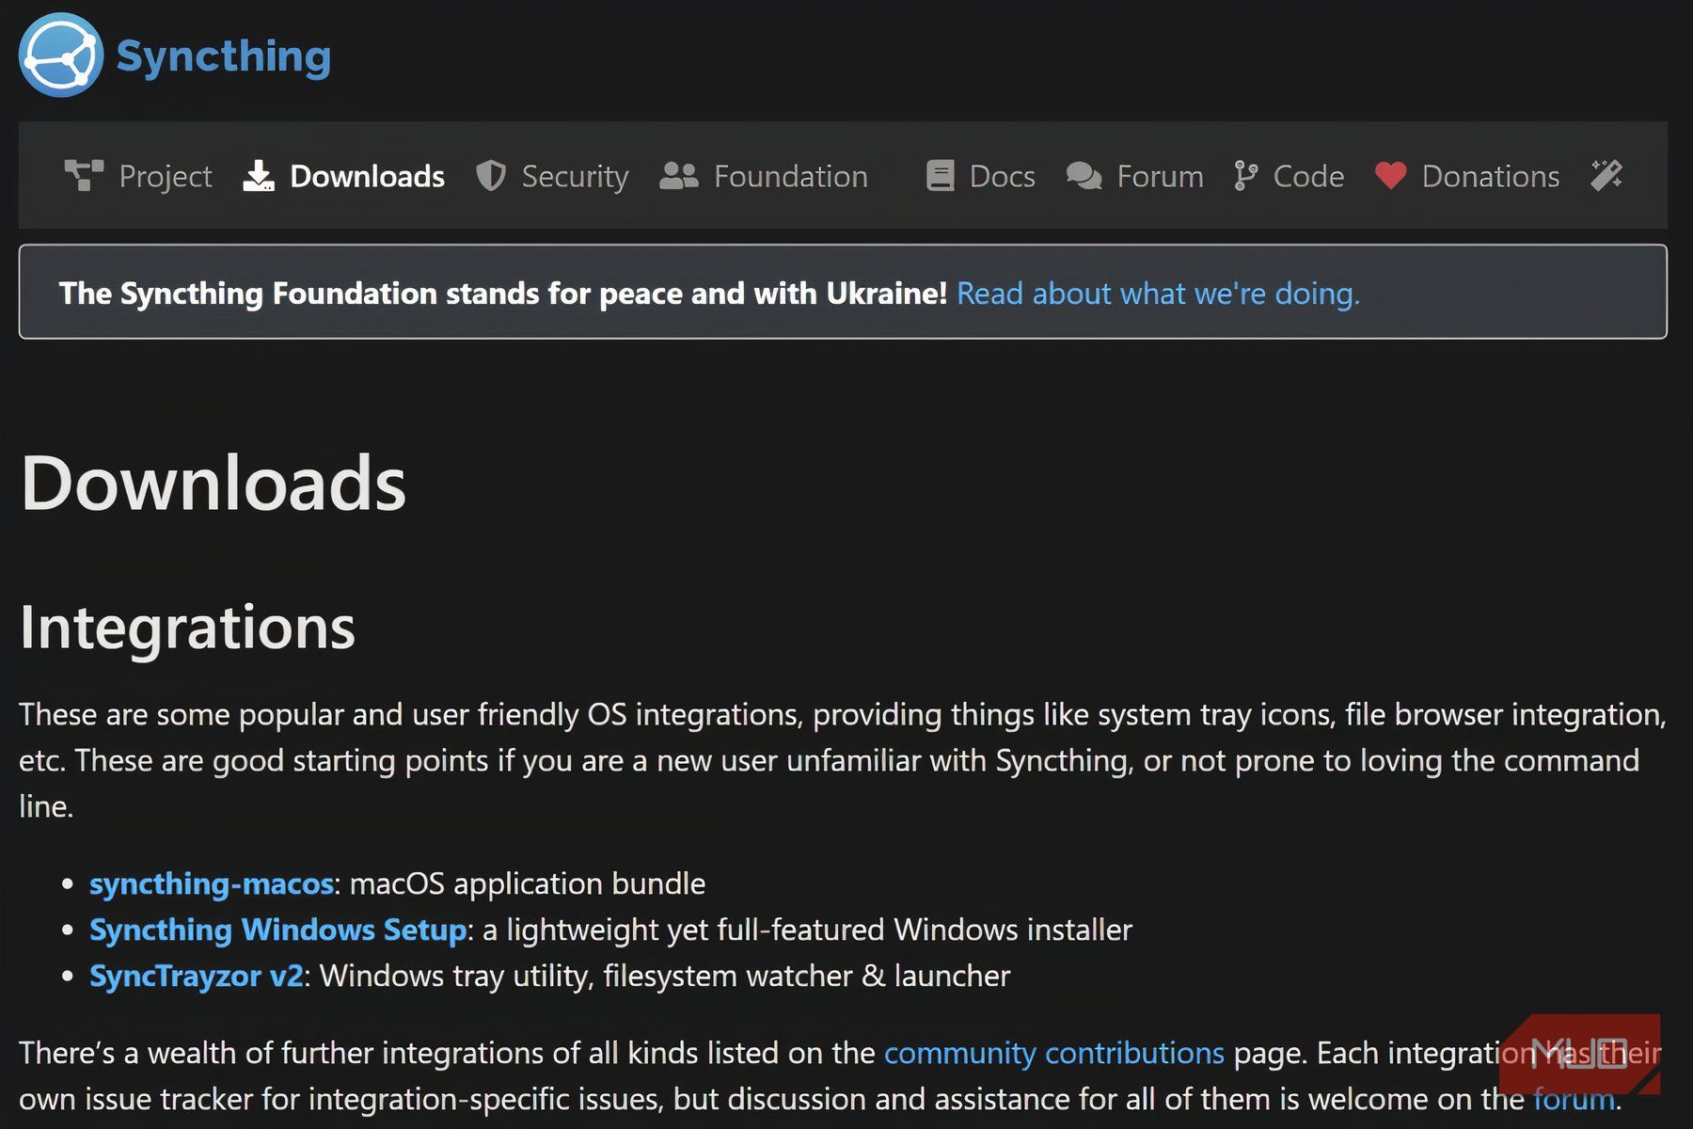Click the text "macOS application bundle"
Image resolution: width=1693 pixels, height=1129 pixels.
[x=528, y=884]
